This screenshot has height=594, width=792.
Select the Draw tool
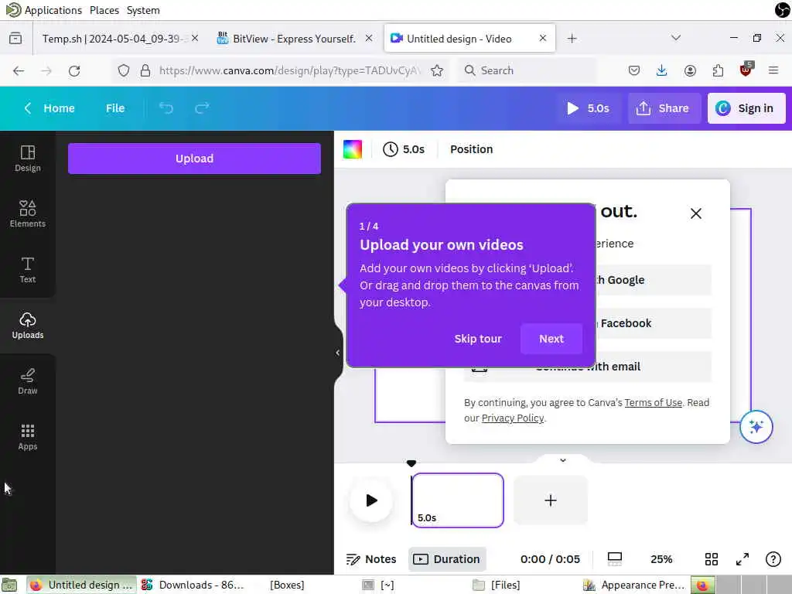click(28, 381)
